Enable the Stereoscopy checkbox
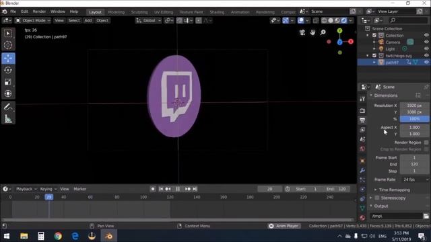Viewport: 431px width, 242px height. coord(377,198)
